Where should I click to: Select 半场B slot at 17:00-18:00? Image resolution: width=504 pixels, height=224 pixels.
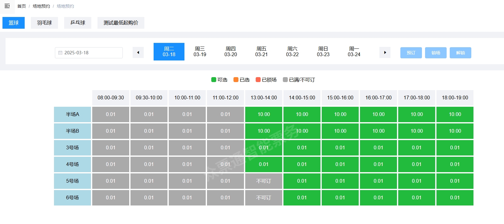[417, 131]
